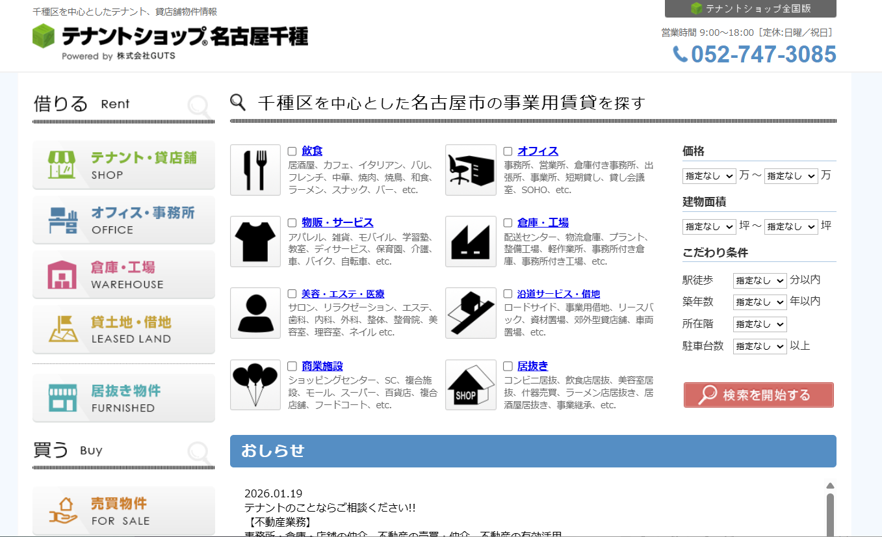Click the factory 倉庫・工場 icon

pyautogui.click(x=470, y=241)
